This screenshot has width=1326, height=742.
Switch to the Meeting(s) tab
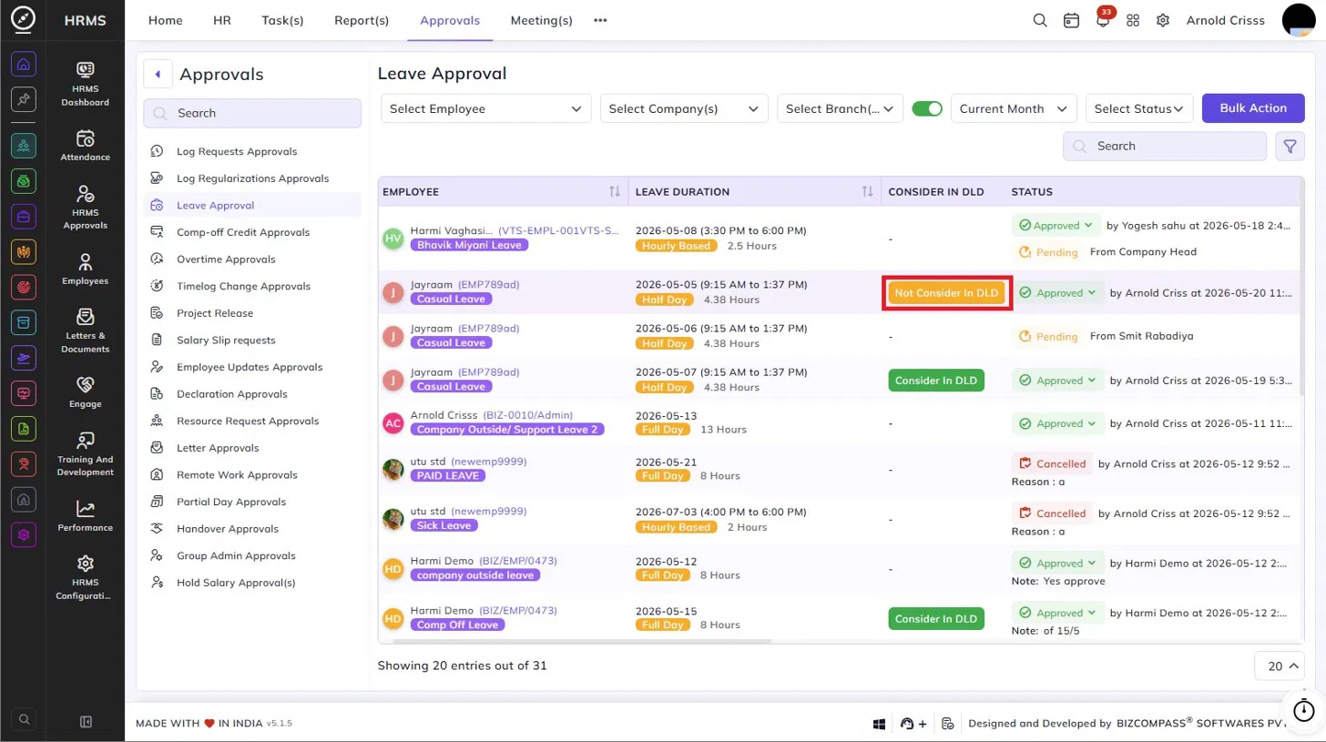pos(541,20)
